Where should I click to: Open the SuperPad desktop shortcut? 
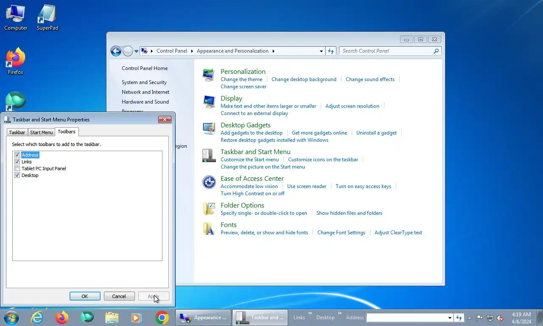[47, 18]
